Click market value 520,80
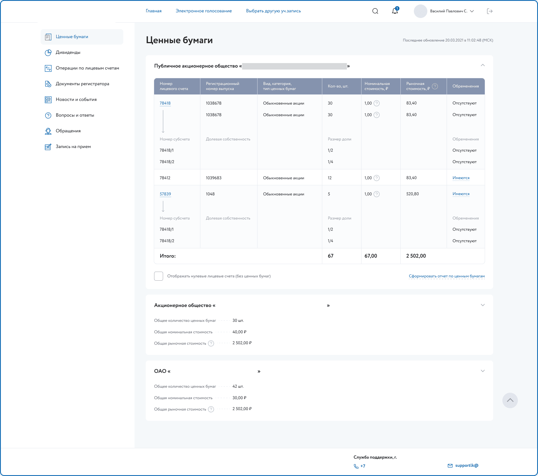This screenshot has height=476, width=538. (x=412, y=194)
